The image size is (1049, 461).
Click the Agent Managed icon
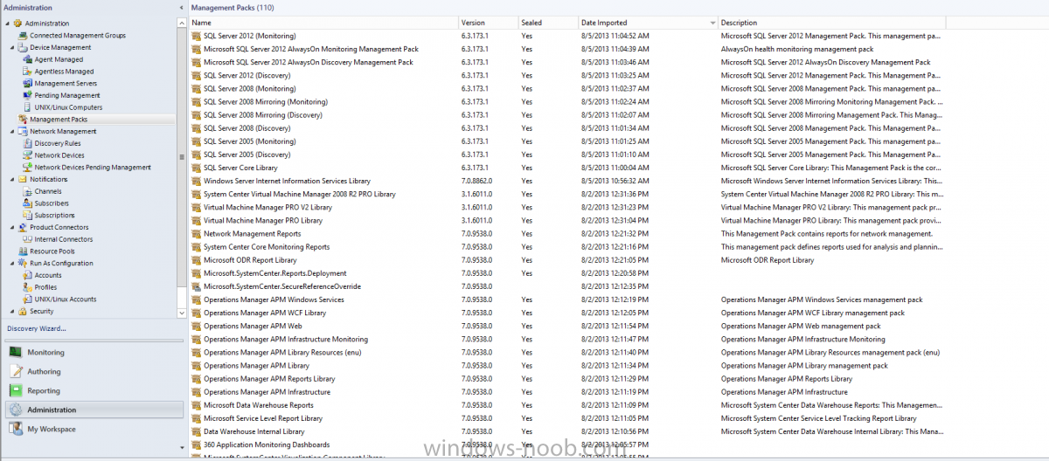pos(28,59)
